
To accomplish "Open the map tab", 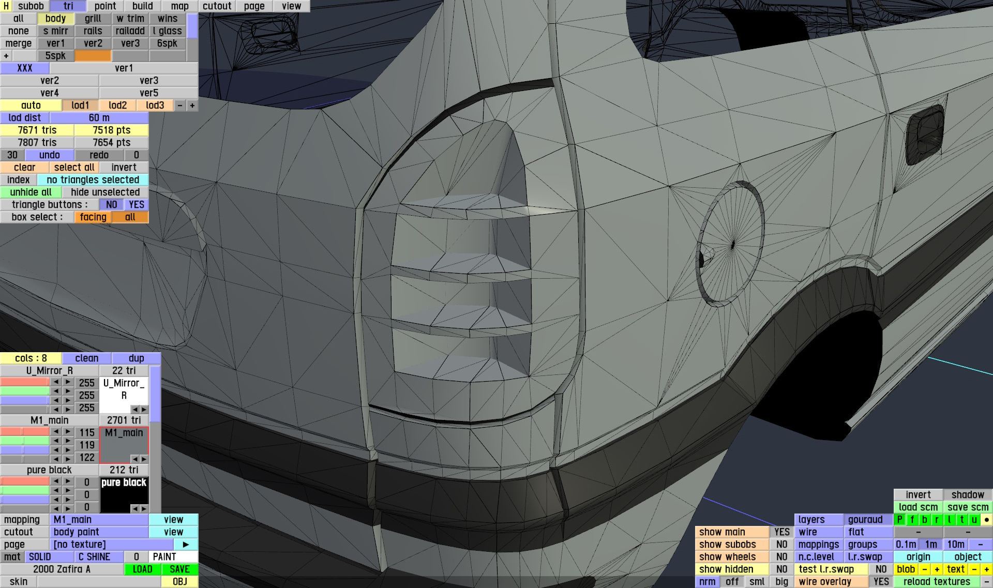I will pos(179,6).
